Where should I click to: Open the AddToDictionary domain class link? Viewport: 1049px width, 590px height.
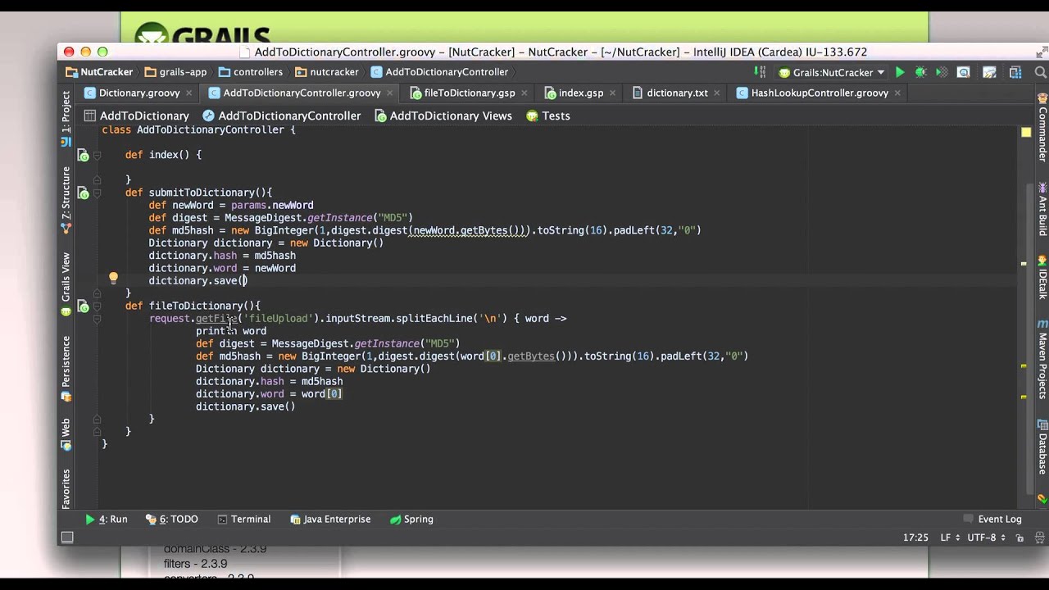tap(136, 116)
